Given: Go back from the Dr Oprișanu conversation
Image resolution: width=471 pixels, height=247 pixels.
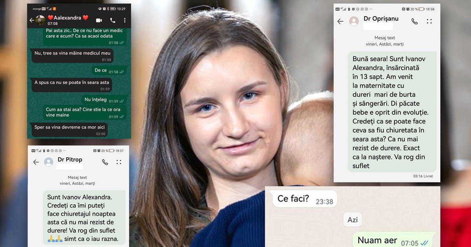Looking at the screenshot, I should pos(340,21).
